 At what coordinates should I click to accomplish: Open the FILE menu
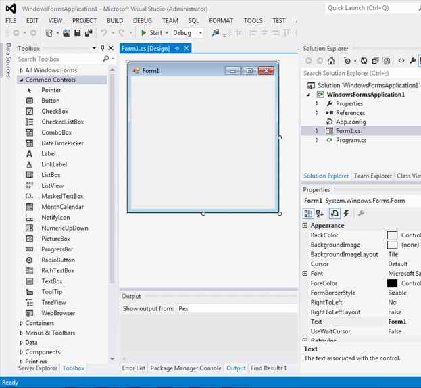point(11,20)
